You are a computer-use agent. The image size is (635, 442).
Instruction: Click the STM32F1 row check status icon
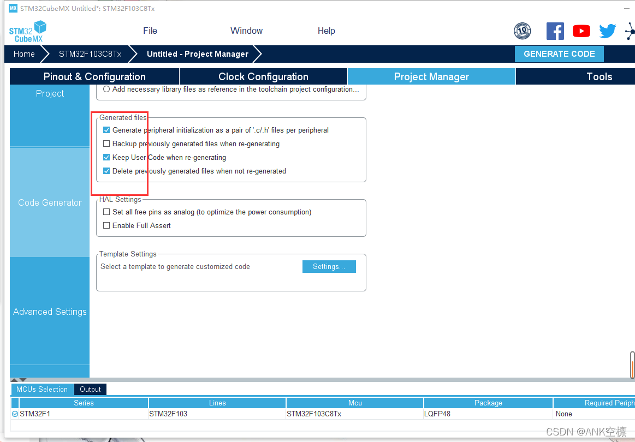15,414
